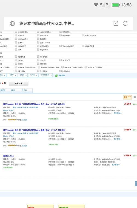Screen dimensions: 137x208
Task: Check the 5小时以下 battery checkbox
Action: tap(61, 60)
